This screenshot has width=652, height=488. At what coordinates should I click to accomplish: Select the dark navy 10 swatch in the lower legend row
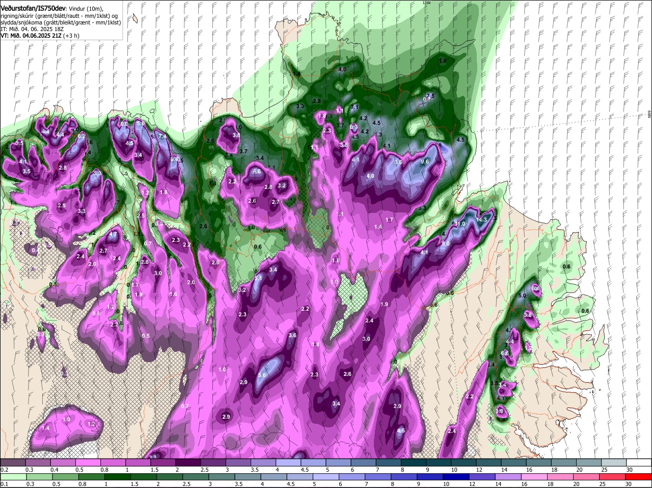point(455,477)
